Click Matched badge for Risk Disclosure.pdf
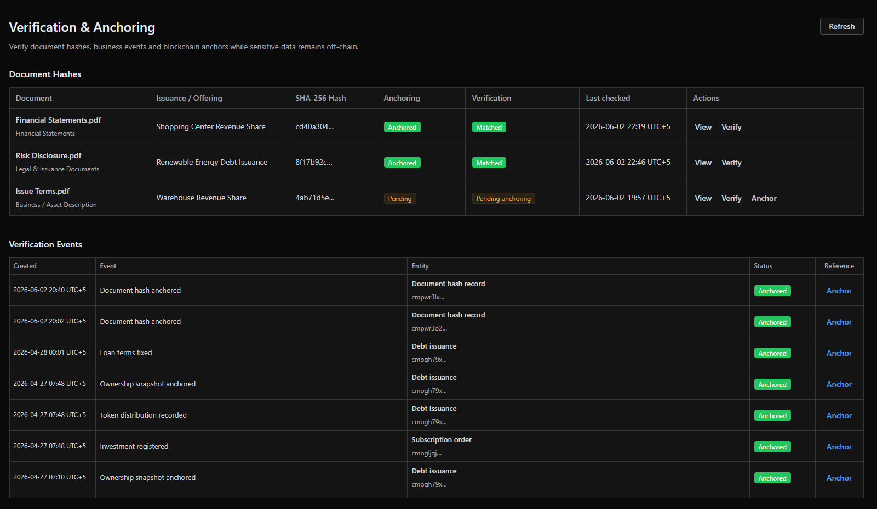The image size is (877, 509). click(x=489, y=163)
